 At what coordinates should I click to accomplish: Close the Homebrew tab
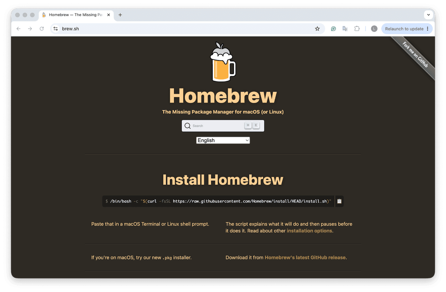coord(109,15)
